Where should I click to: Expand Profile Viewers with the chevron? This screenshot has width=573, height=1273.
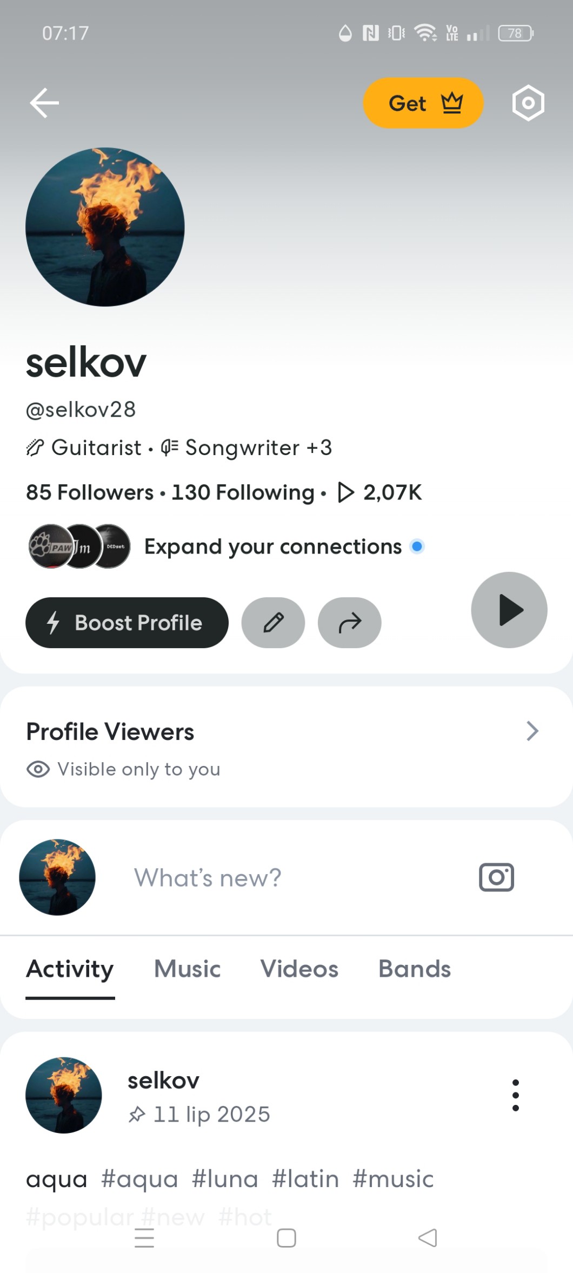[532, 731]
